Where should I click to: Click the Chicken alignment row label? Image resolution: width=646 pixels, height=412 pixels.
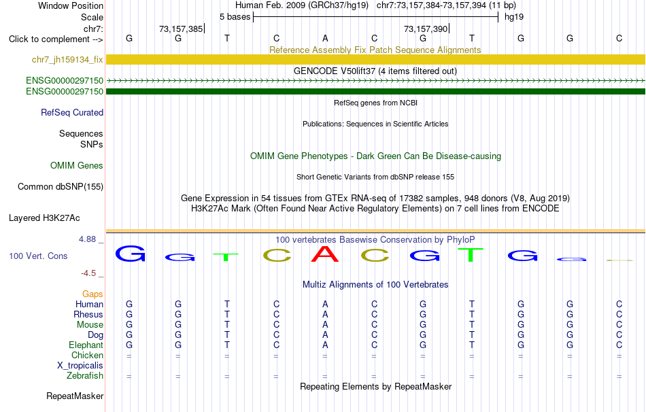87,355
